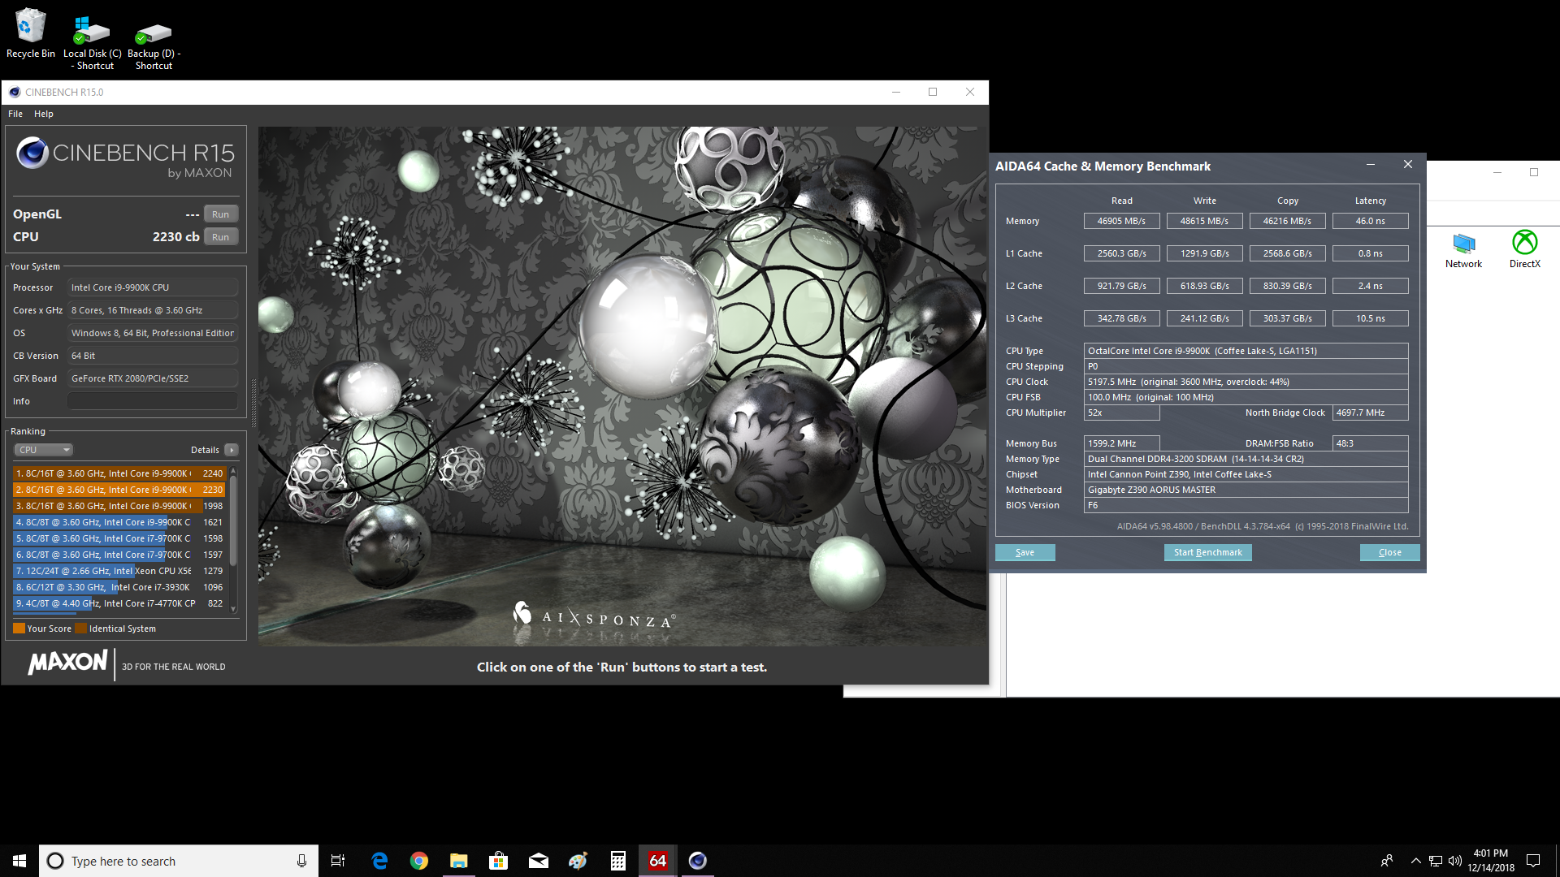Screen dimensions: 1560x877
Task: Minimize the AIDA64 benchmark window
Action: (x=1371, y=165)
